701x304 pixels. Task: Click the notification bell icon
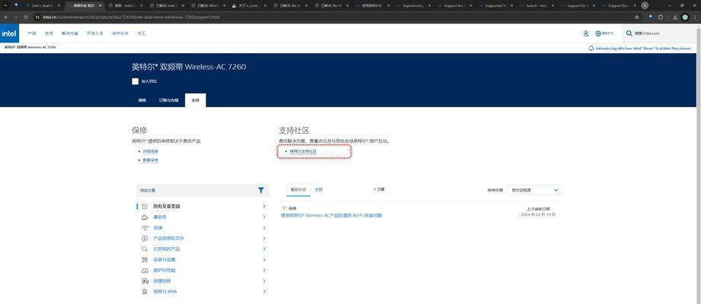(x=591, y=48)
